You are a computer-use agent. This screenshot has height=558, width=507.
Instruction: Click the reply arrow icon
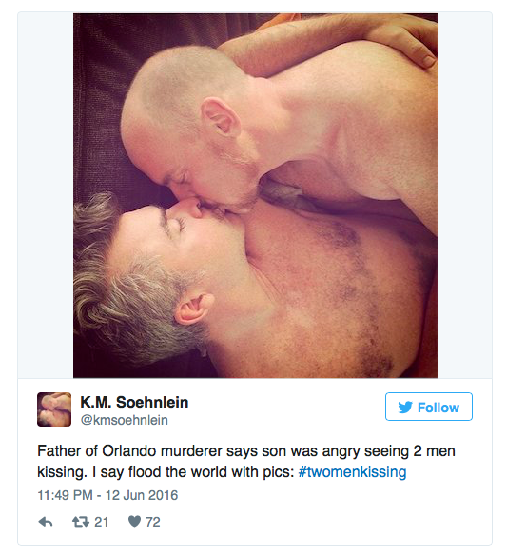pyautogui.click(x=45, y=522)
